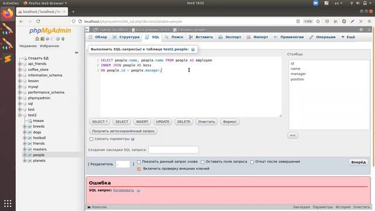Open phpMyAdmin home icon in sidebar

click(x=37, y=39)
